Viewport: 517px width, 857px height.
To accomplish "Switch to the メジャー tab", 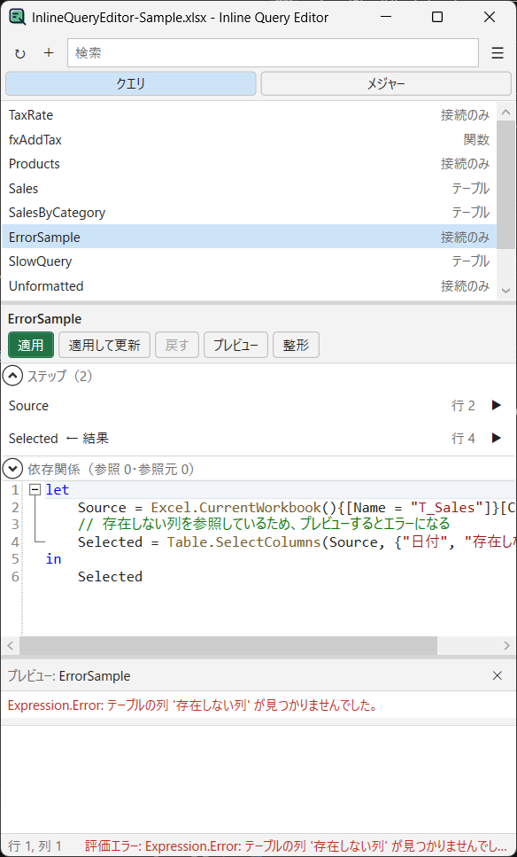I will pyautogui.click(x=386, y=83).
